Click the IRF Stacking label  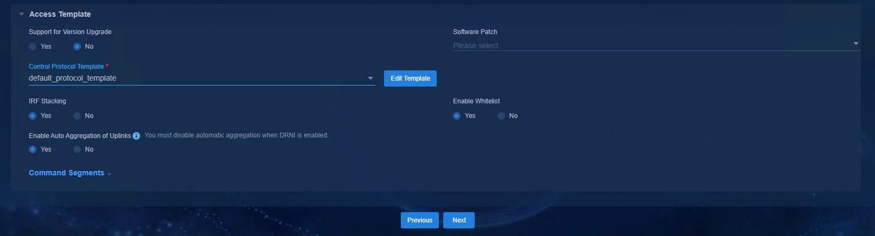point(47,101)
